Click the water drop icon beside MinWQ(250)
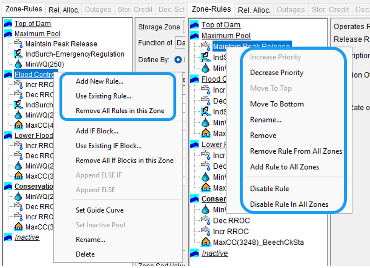Image resolution: width=370 pixels, height=268 pixels. [x=19, y=65]
